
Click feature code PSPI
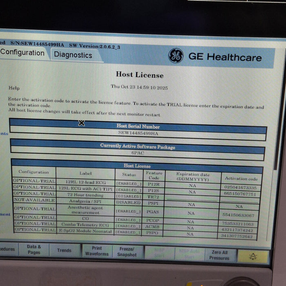[153, 203]
